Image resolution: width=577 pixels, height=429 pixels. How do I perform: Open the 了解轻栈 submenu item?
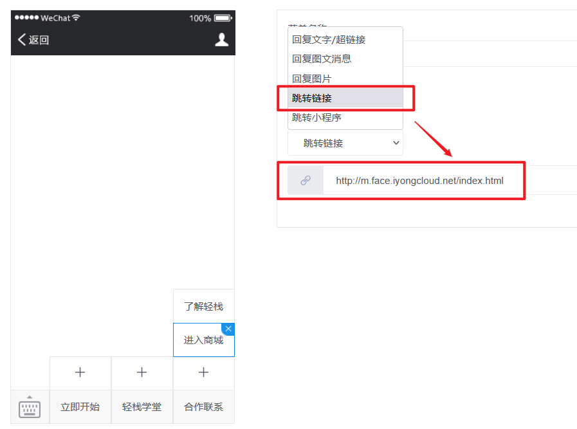[x=203, y=306]
